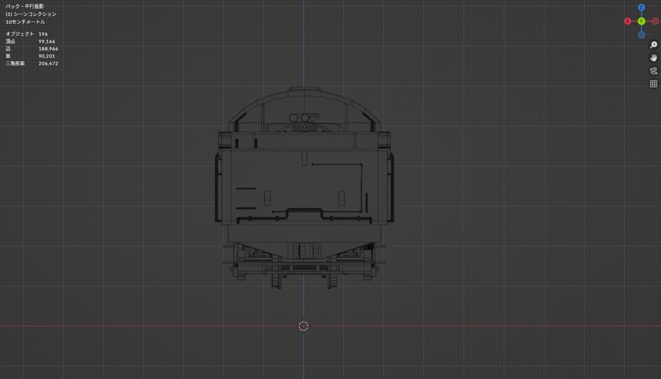661x379 pixels.
Task: Click the 'バック・平行投影' view label
Action: pyautogui.click(x=25, y=6)
